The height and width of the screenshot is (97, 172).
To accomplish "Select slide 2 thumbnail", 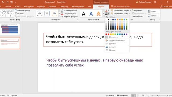I will pyautogui.click(x=10, y=43).
